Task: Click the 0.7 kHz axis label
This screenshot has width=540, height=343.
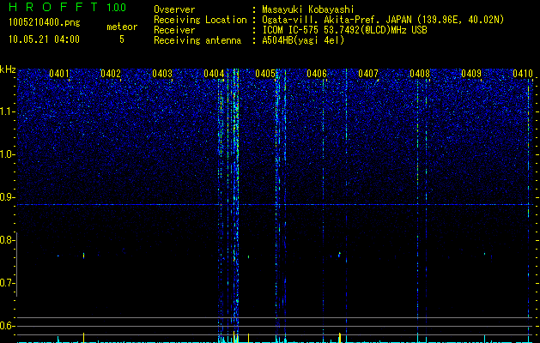Action: (7, 283)
